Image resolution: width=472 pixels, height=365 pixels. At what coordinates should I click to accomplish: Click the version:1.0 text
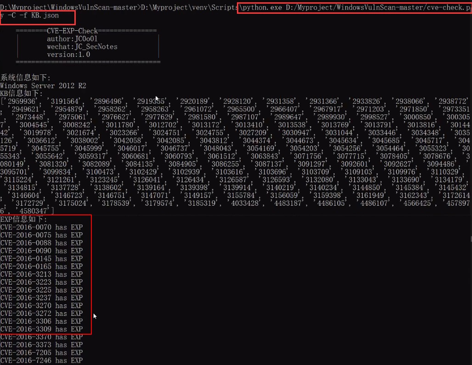click(x=68, y=55)
